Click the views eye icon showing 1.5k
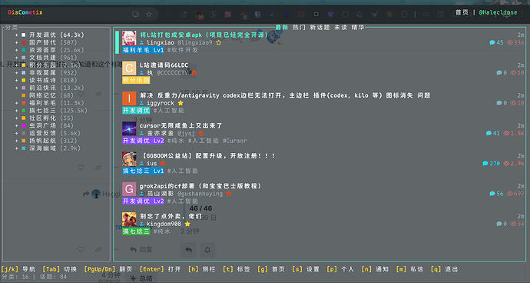 506,133
